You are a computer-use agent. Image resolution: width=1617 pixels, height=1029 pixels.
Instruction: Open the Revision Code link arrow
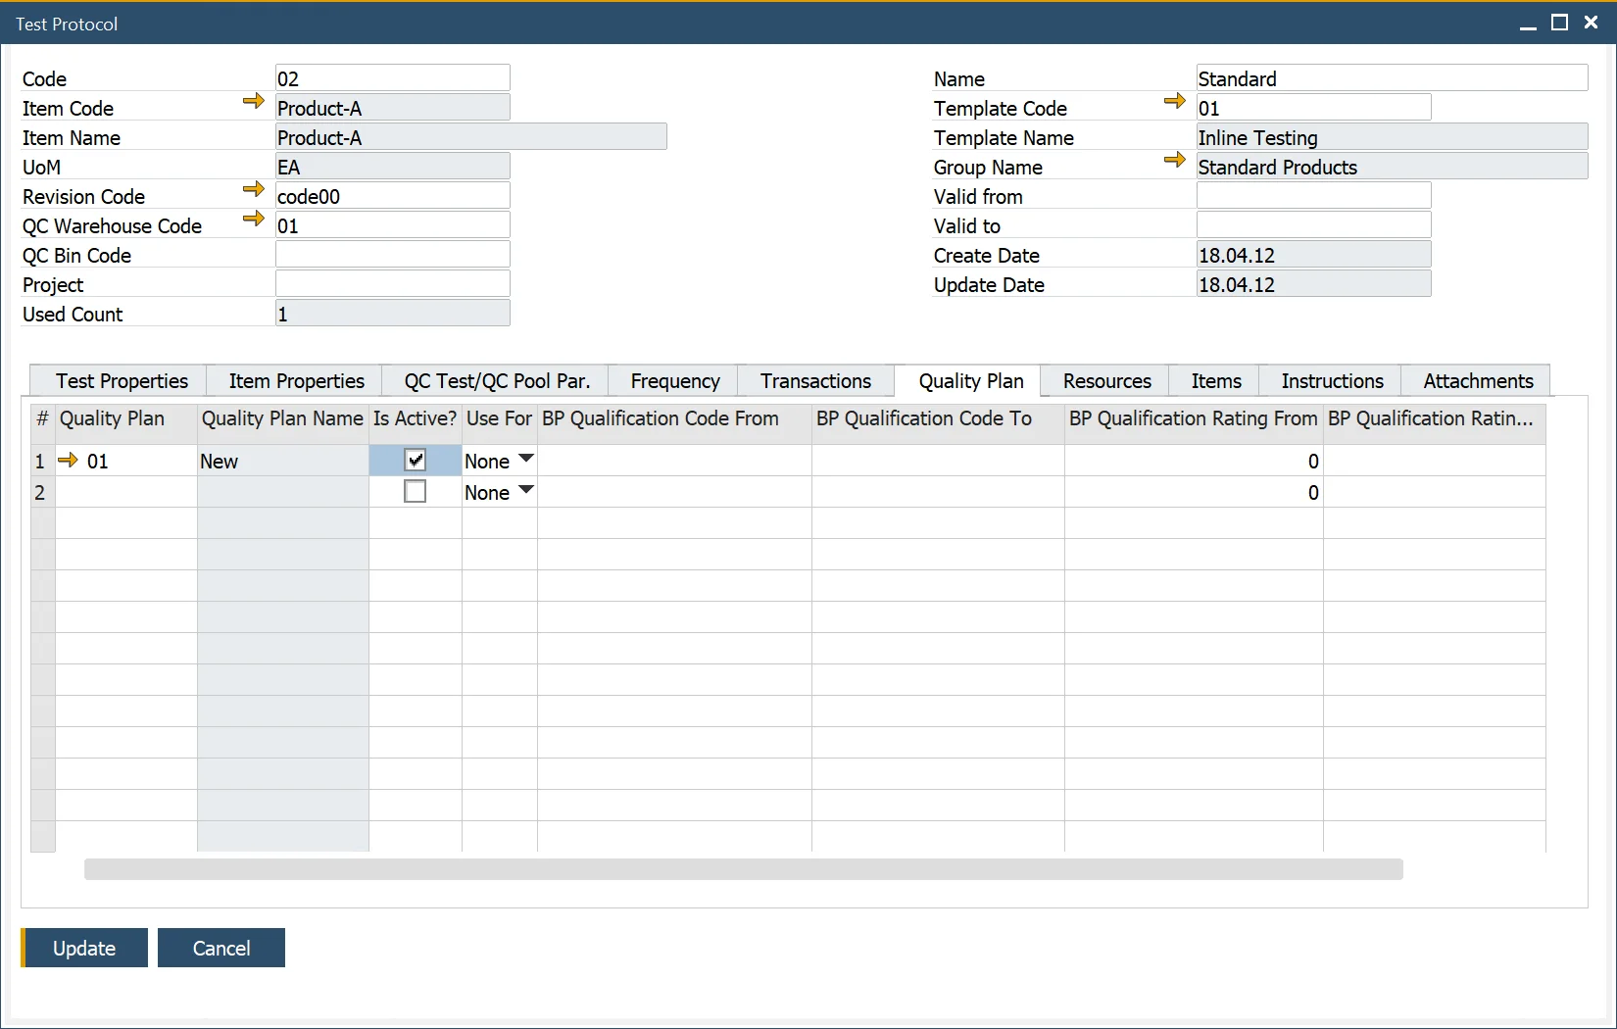point(254,189)
